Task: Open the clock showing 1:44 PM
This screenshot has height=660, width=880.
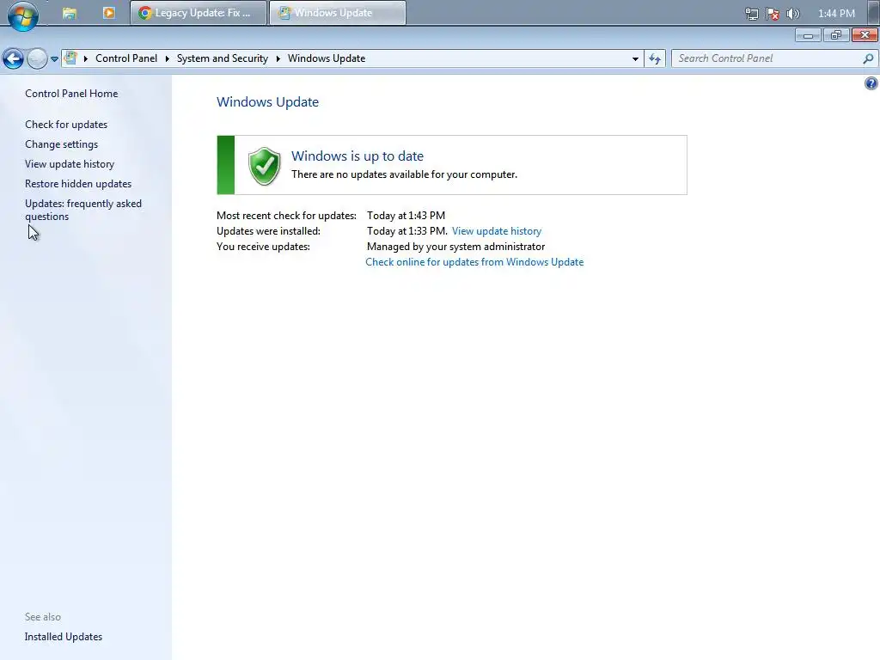Action: 836,14
